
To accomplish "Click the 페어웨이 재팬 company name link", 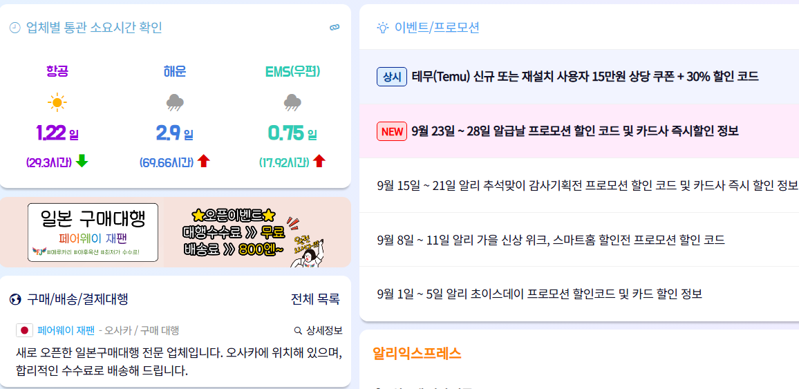I will coord(66,330).
